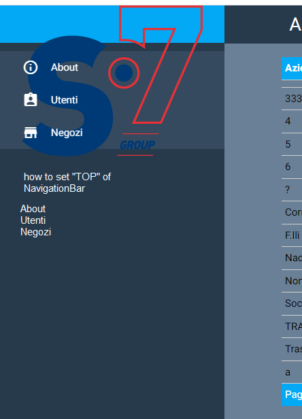302x419 pixels.
Task: Open About from the icon menu label
Action: [x=65, y=67]
